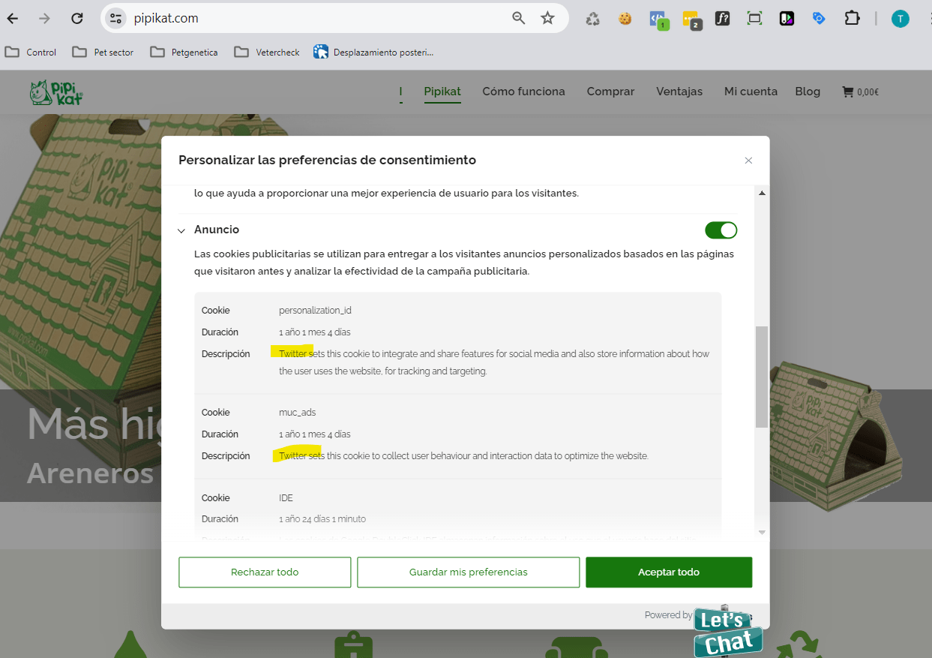The image size is (932, 658).
Task: Open the Cómo funciona menu item
Action: (x=523, y=92)
